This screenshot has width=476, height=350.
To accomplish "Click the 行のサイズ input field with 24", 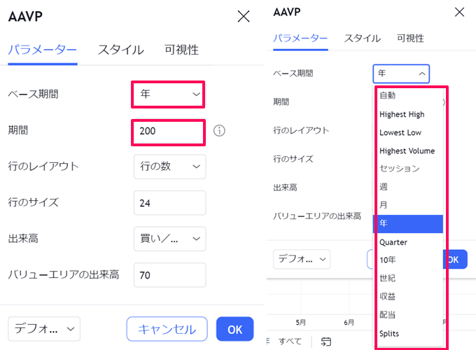I will (x=169, y=203).
